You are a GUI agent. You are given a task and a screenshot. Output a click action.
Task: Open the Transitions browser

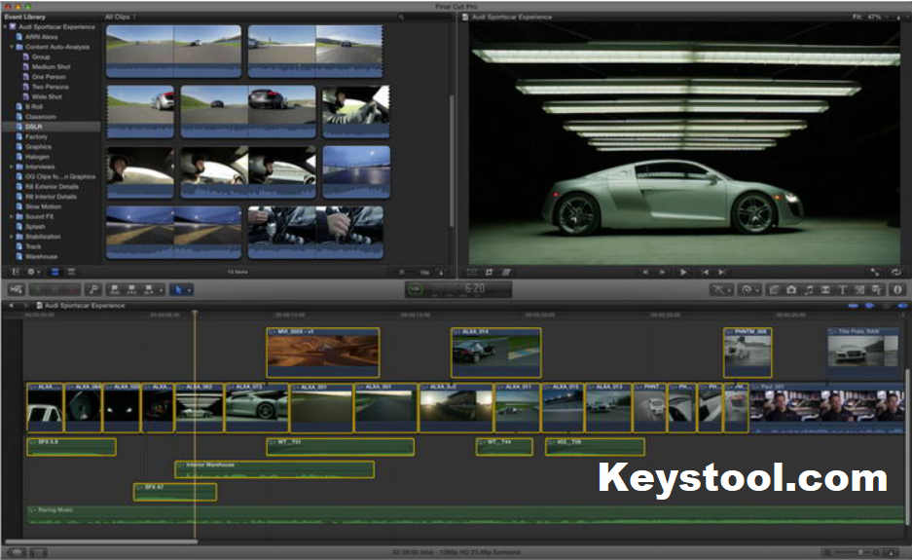pos(825,289)
